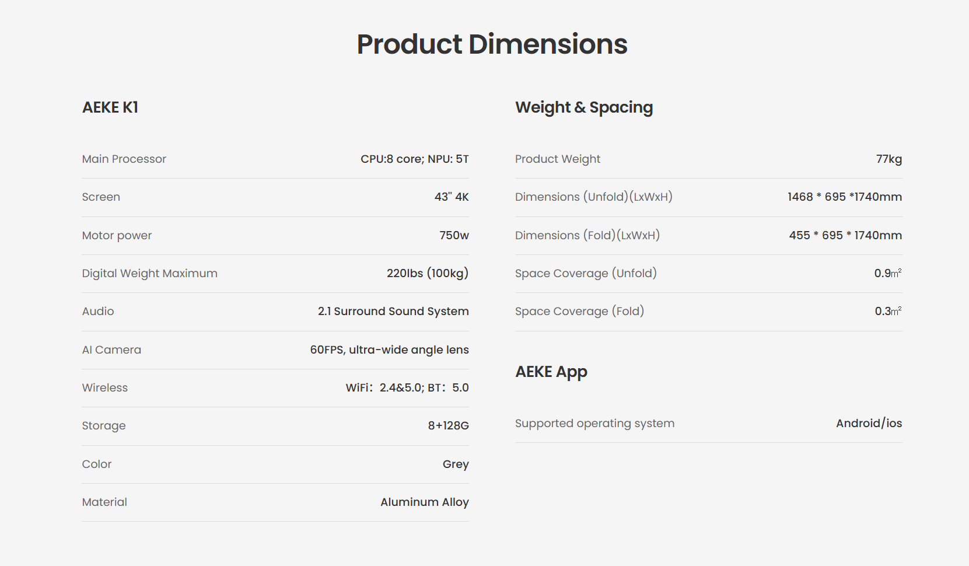Select the CPU:8 core; NPU: 5T value
Screen dimensions: 969x566
[414, 159]
